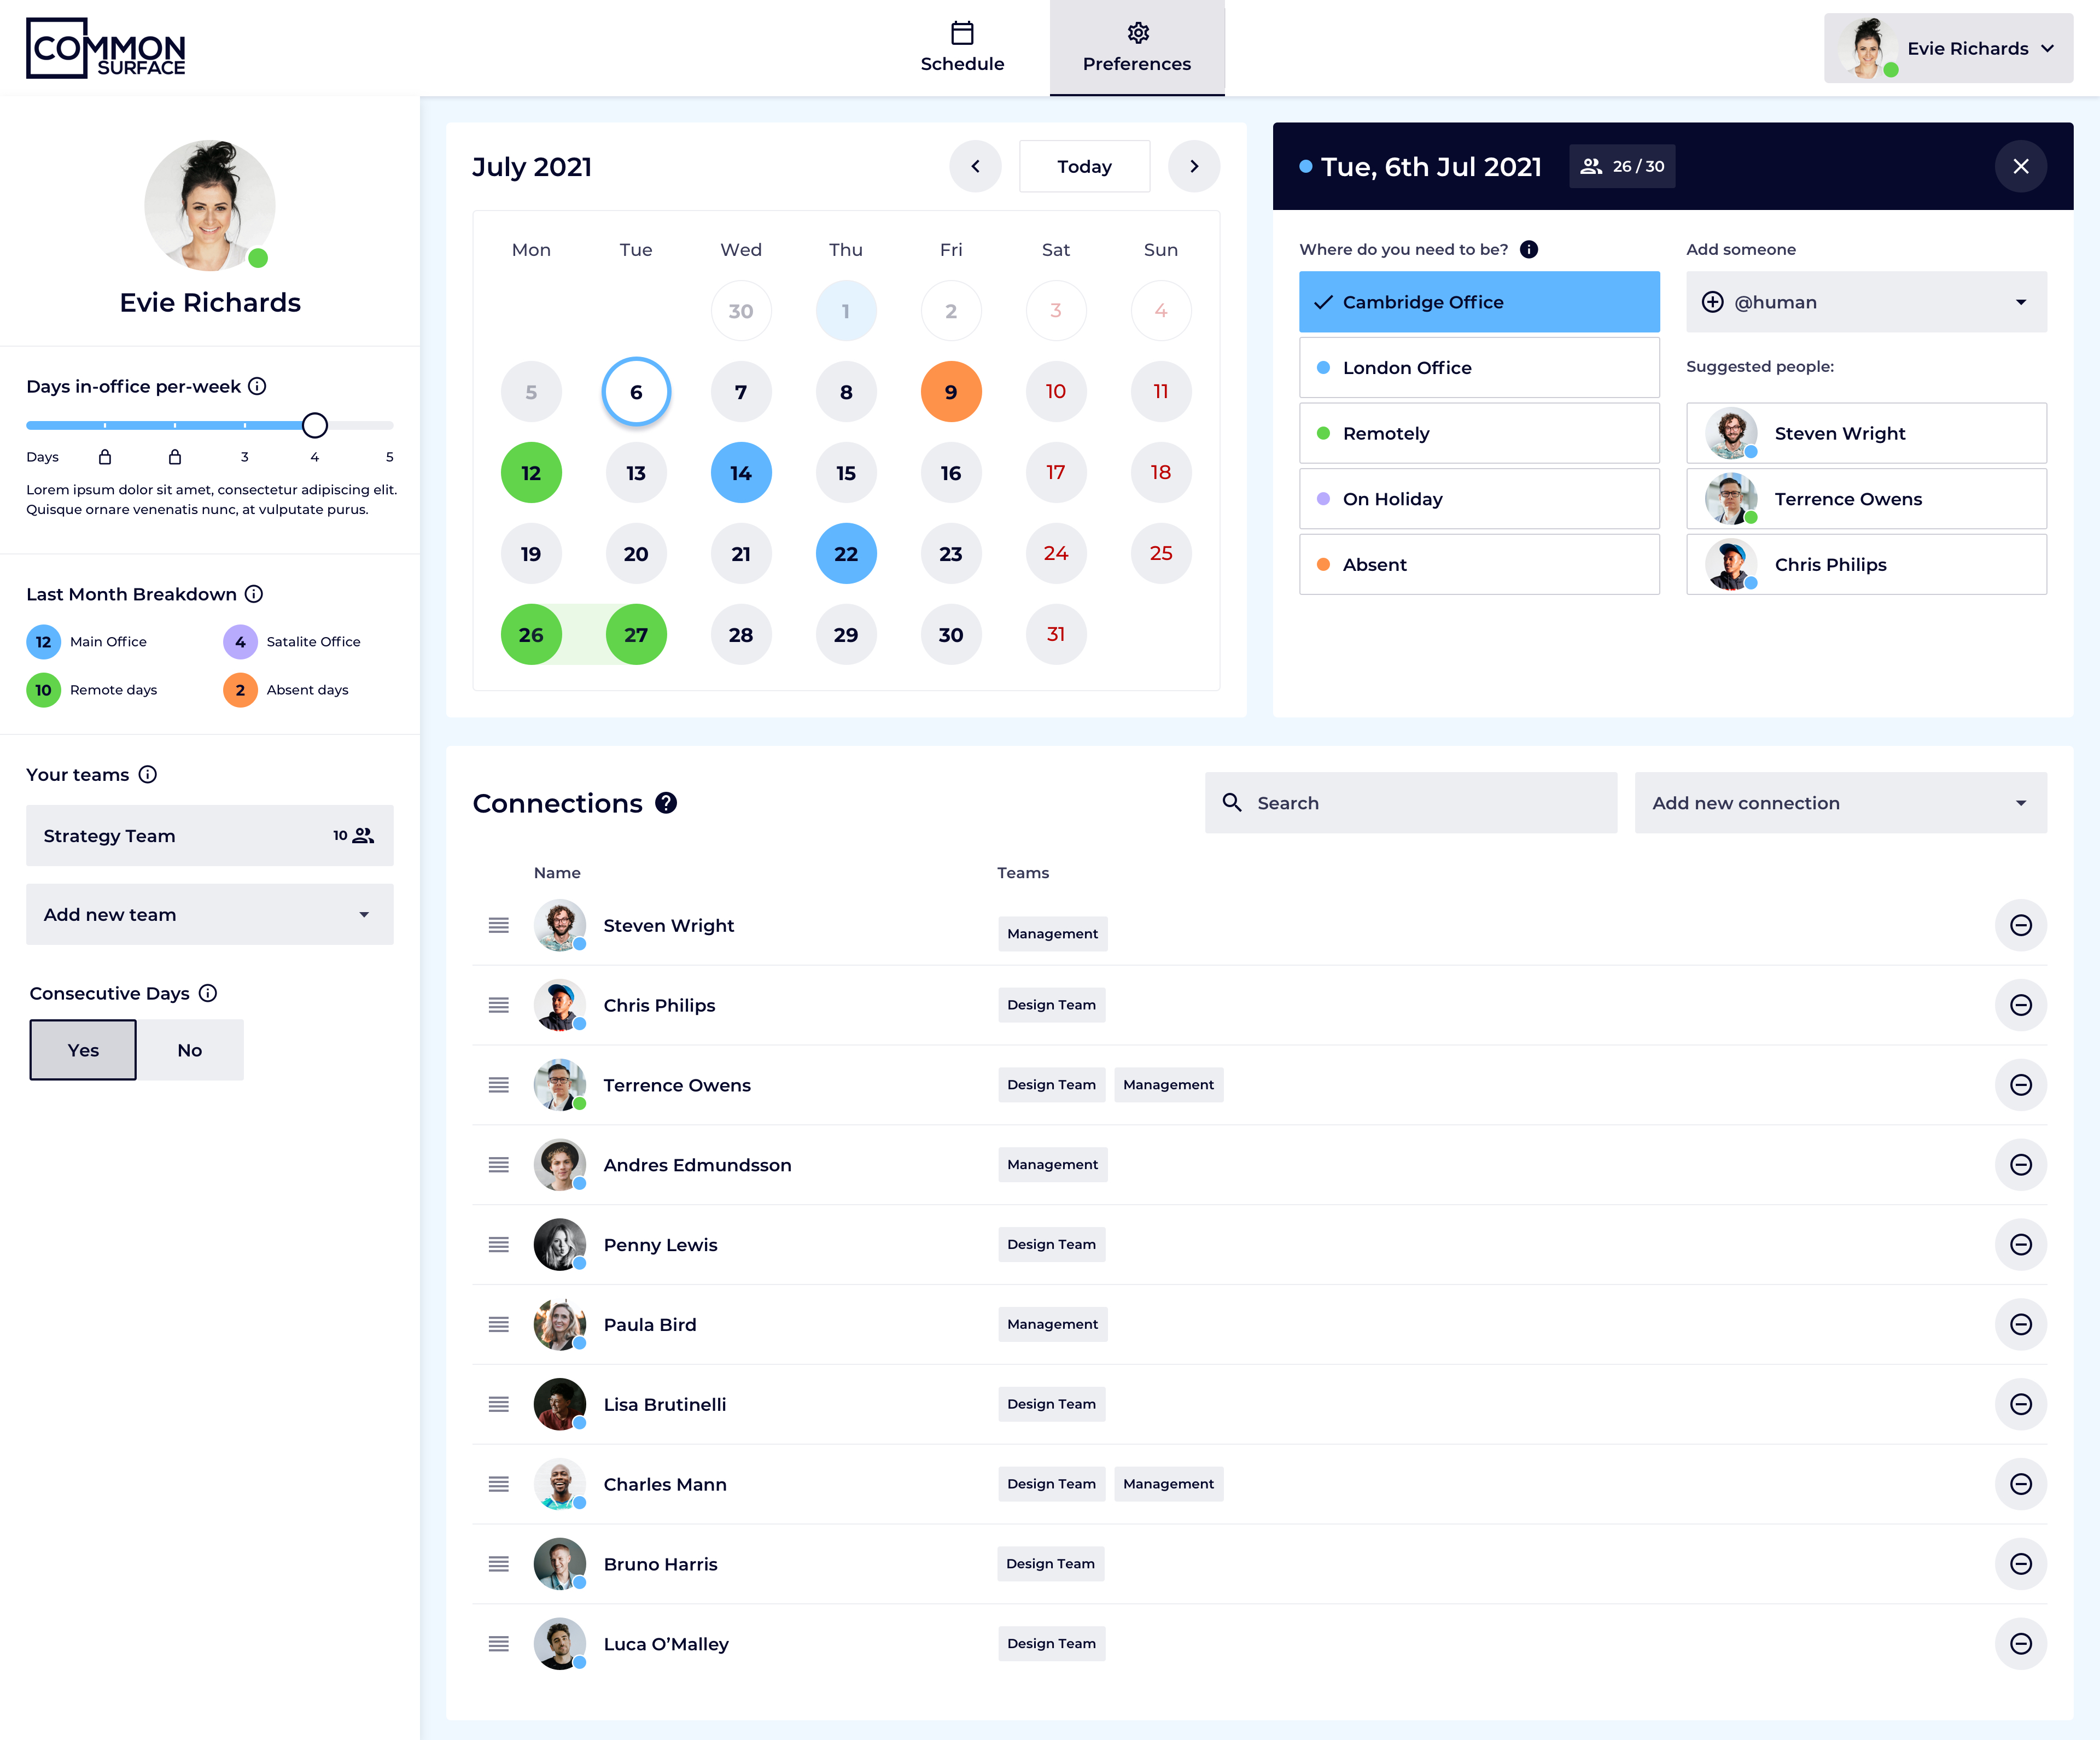Click info icon beside Where do you need to be

point(1528,249)
